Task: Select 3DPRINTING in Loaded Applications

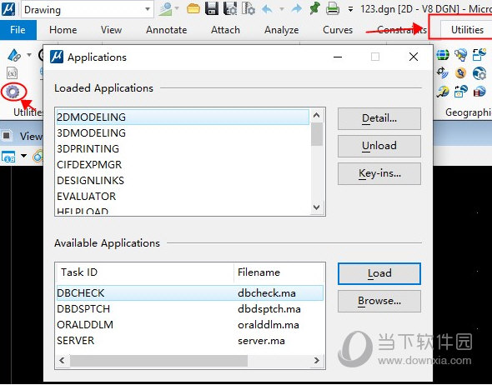Action: pos(183,148)
